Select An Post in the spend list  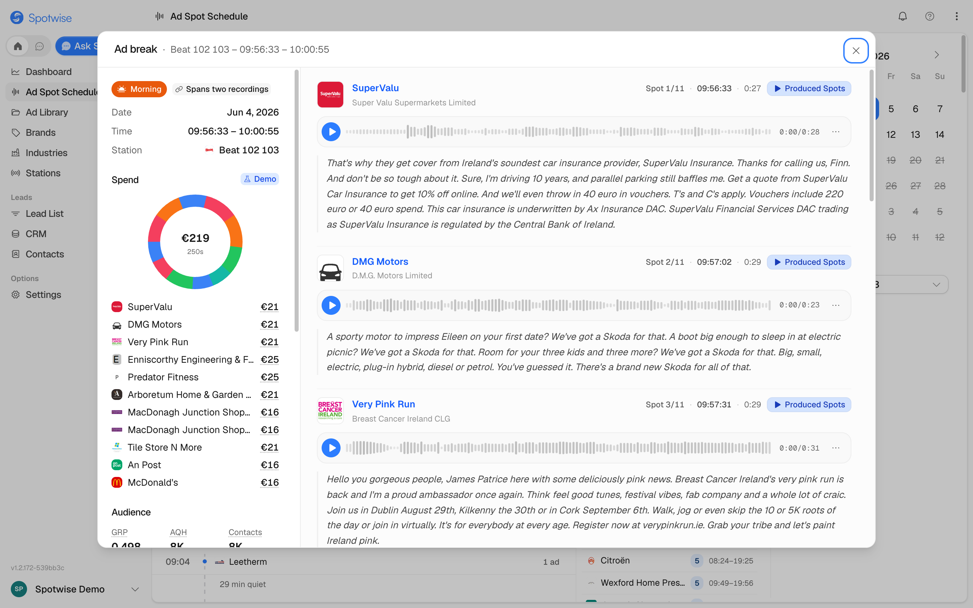point(195,465)
